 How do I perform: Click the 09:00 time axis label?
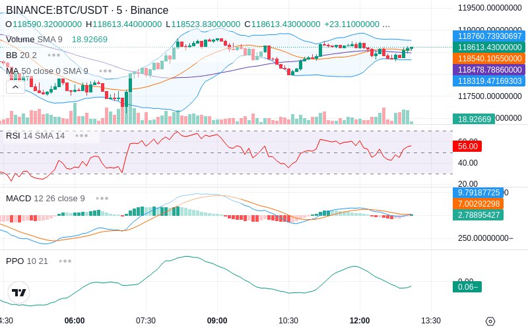coord(217,321)
